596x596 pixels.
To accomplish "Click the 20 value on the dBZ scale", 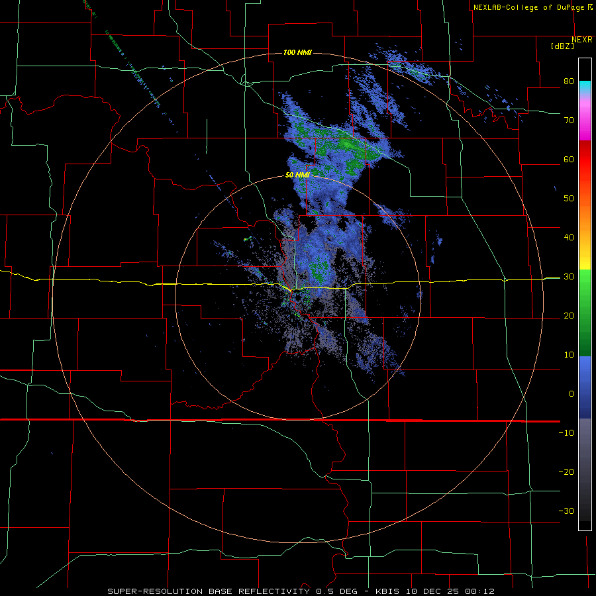I will click(x=569, y=316).
